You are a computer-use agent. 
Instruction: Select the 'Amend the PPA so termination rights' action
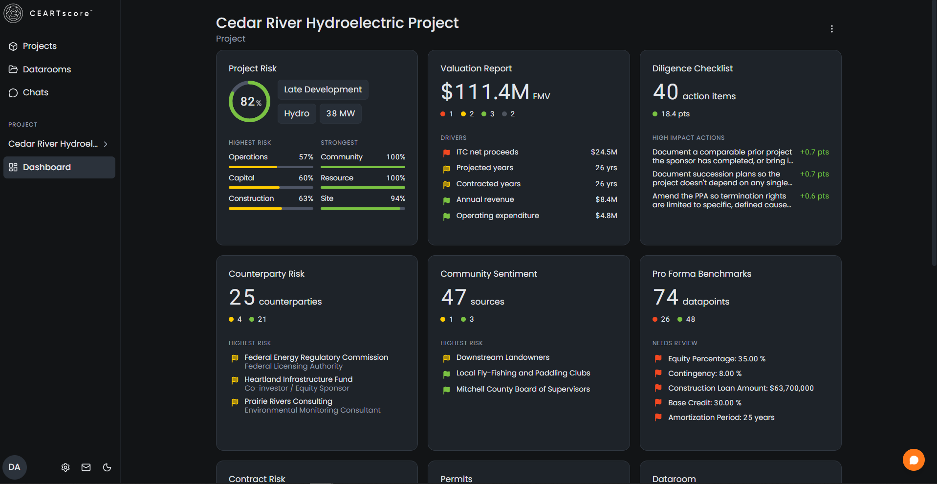click(x=741, y=200)
